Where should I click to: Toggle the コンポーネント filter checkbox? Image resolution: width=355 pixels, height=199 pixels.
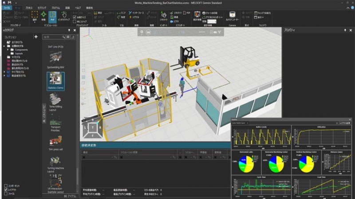point(6,186)
